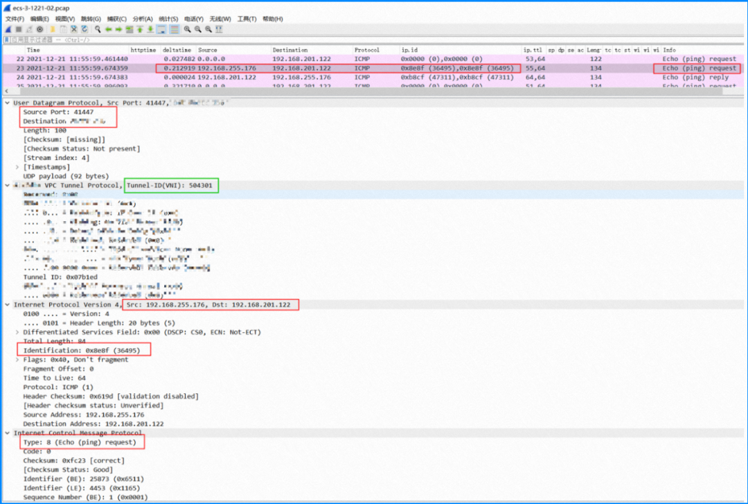Select packet 22 from 0.0.0.0

(373, 59)
